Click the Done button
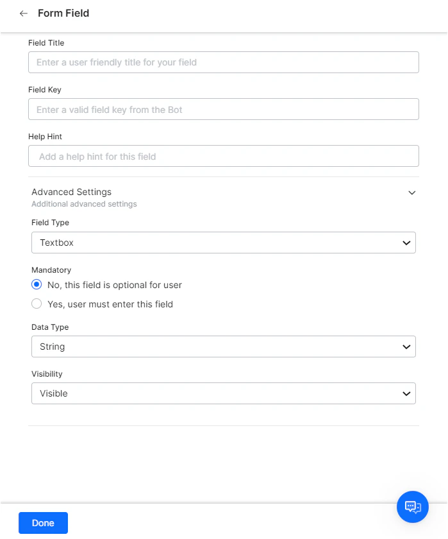 coord(43,523)
